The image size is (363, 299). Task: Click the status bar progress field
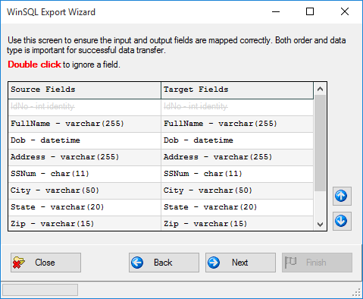(40, 290)
